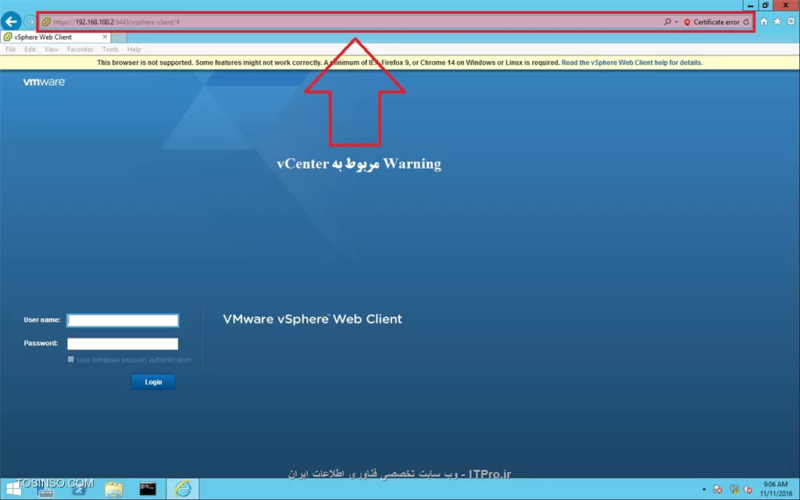Minimize the browser window
The image size is (800, 500).
coord(750,5)
